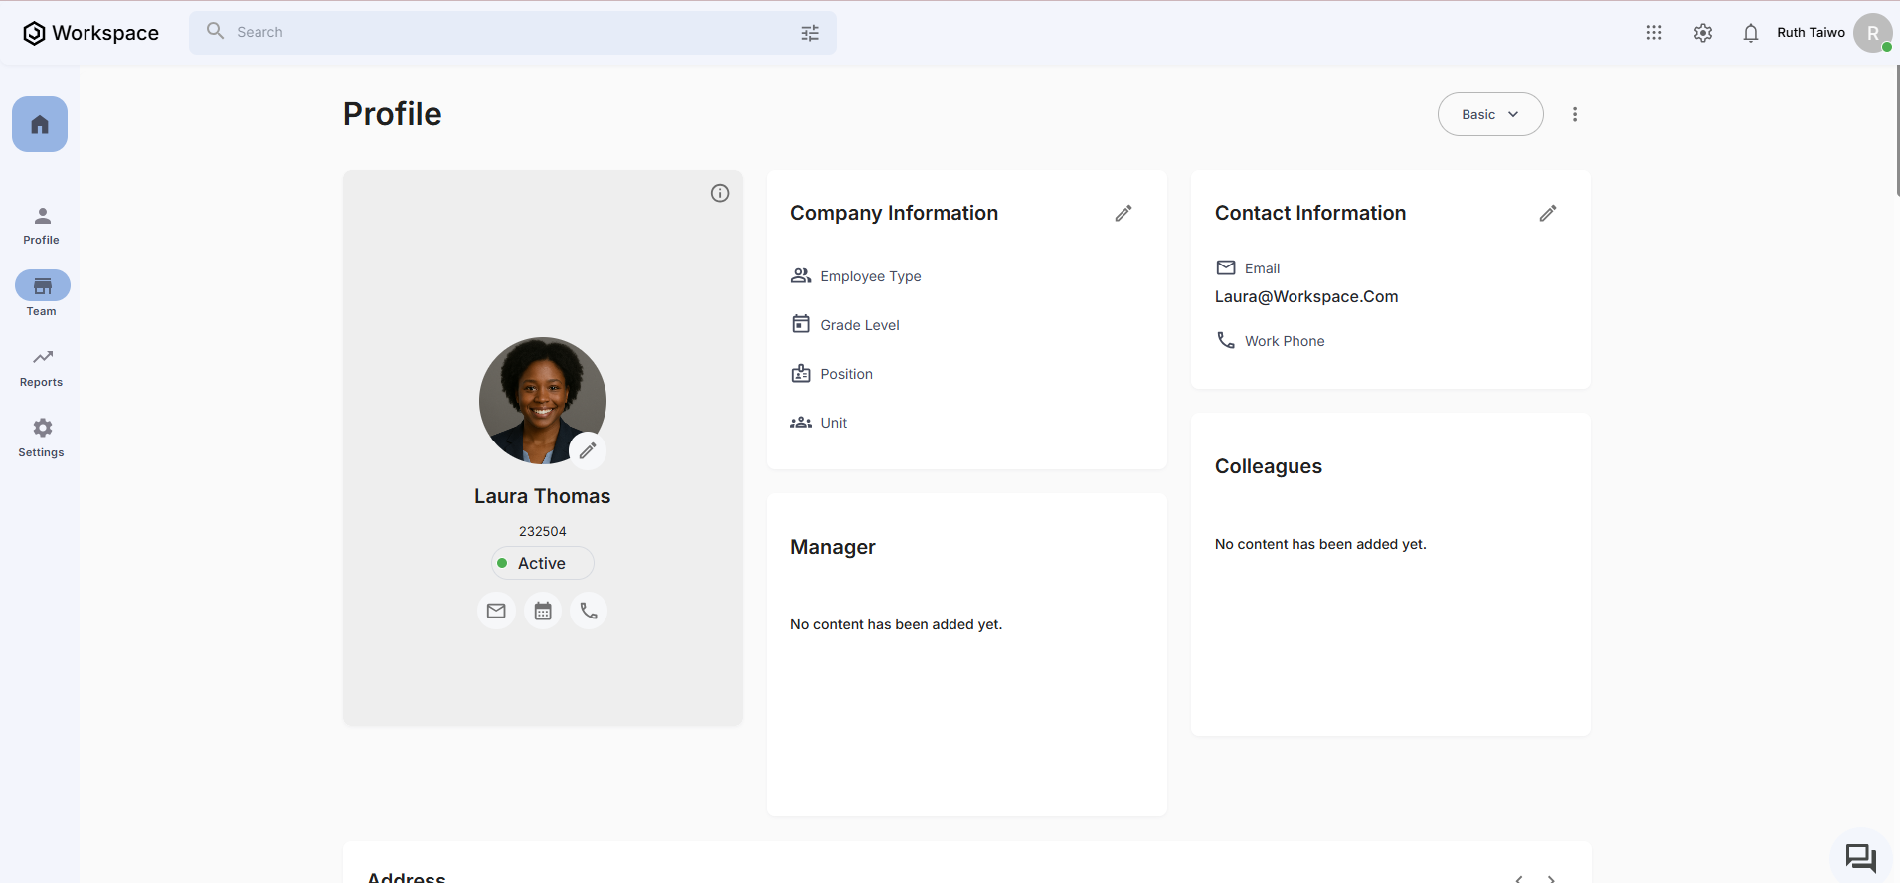Viewport: 1900px width, 883px height.
Task: Open the top bar settings gear
Action: pyautogui.click(x=1703, y=33)
